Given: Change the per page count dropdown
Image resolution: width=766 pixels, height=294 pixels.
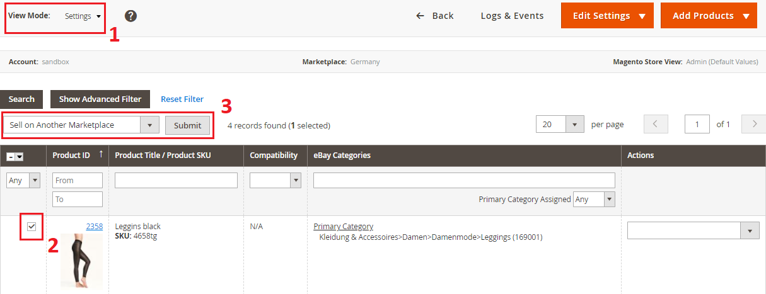Looking at the screenshot, I should coord(574,125).
